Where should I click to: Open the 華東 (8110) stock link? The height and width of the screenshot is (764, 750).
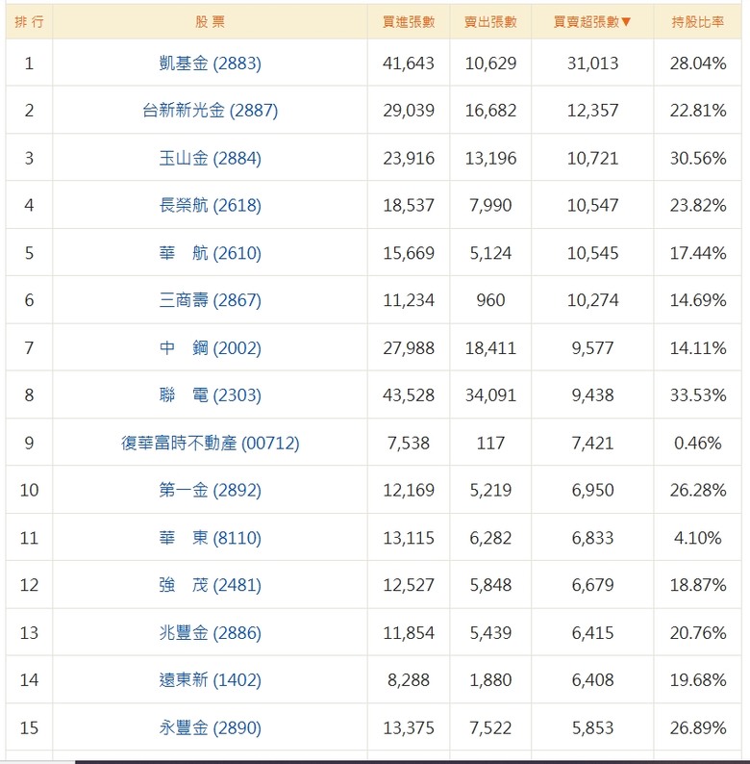click(210, 538)
